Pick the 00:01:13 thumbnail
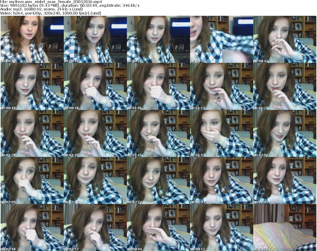 222,86
